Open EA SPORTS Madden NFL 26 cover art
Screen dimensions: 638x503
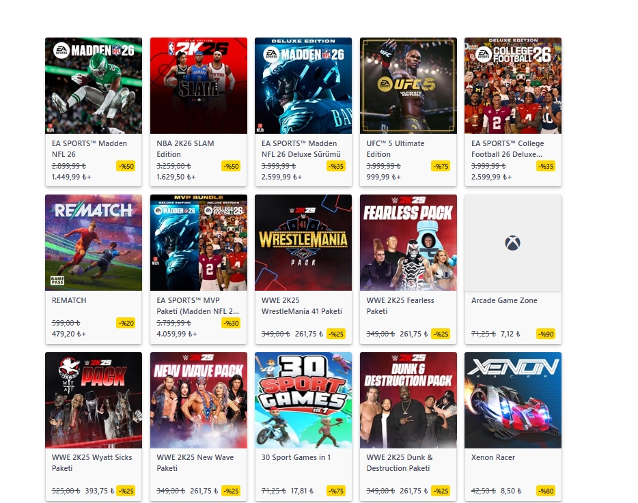[x=94, y=86]
